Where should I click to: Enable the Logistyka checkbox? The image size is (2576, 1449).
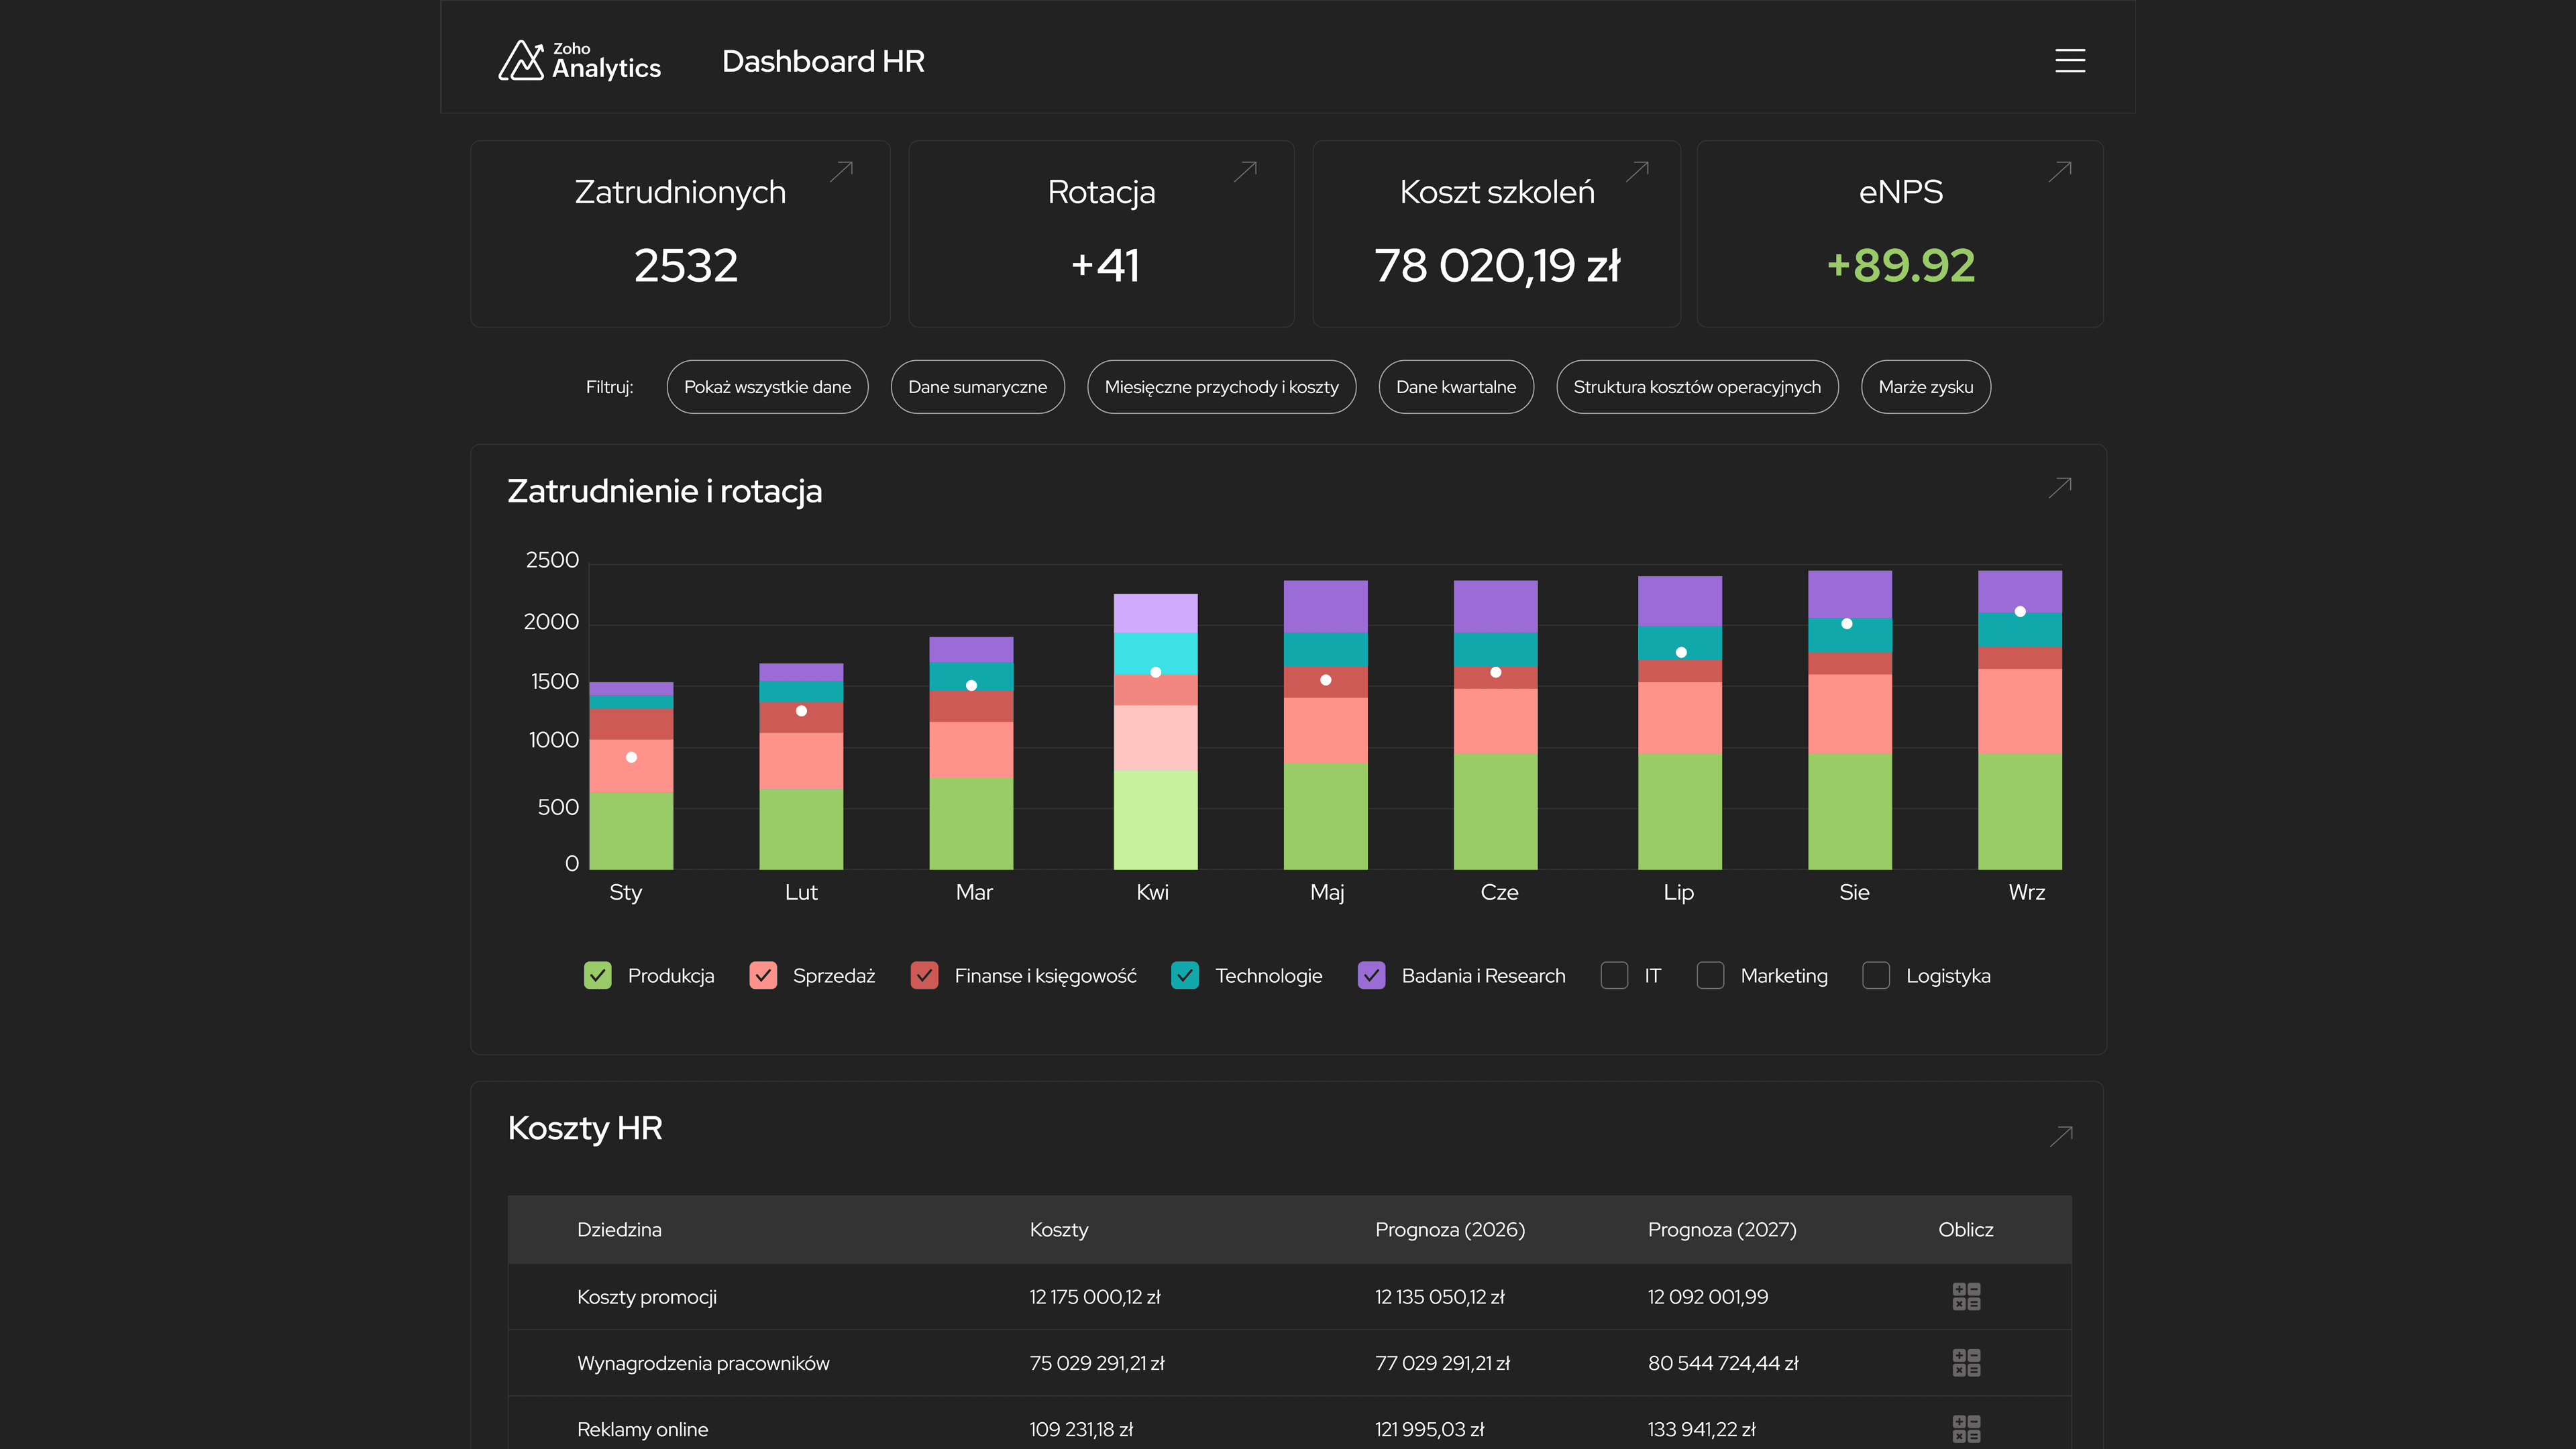[x=1876, y=975]
